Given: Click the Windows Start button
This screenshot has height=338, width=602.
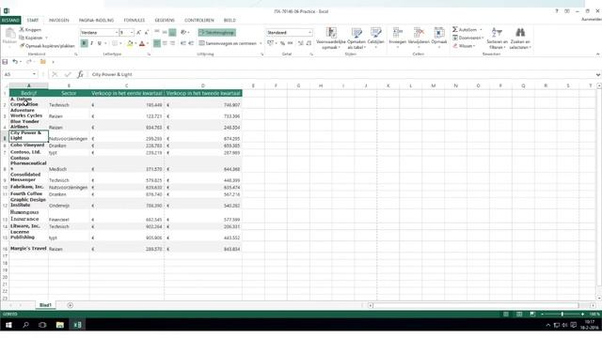Looking at the screenshot, I should 8,325.
